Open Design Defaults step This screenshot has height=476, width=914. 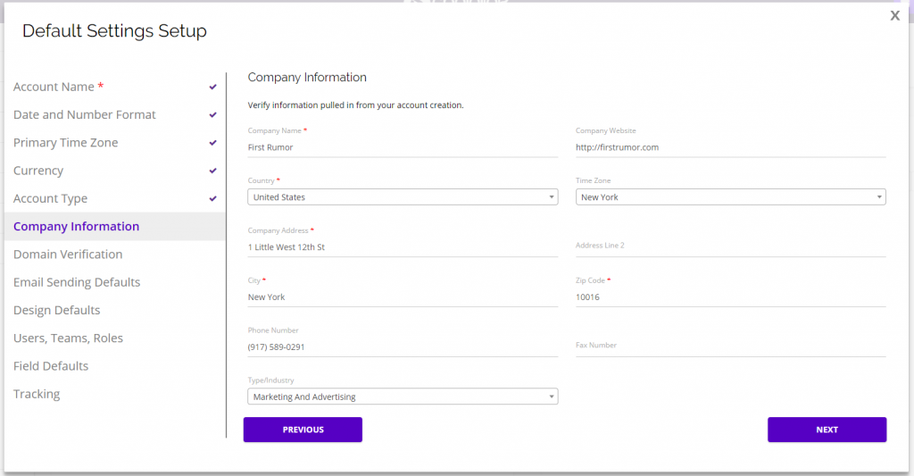(x=115, y=310)
